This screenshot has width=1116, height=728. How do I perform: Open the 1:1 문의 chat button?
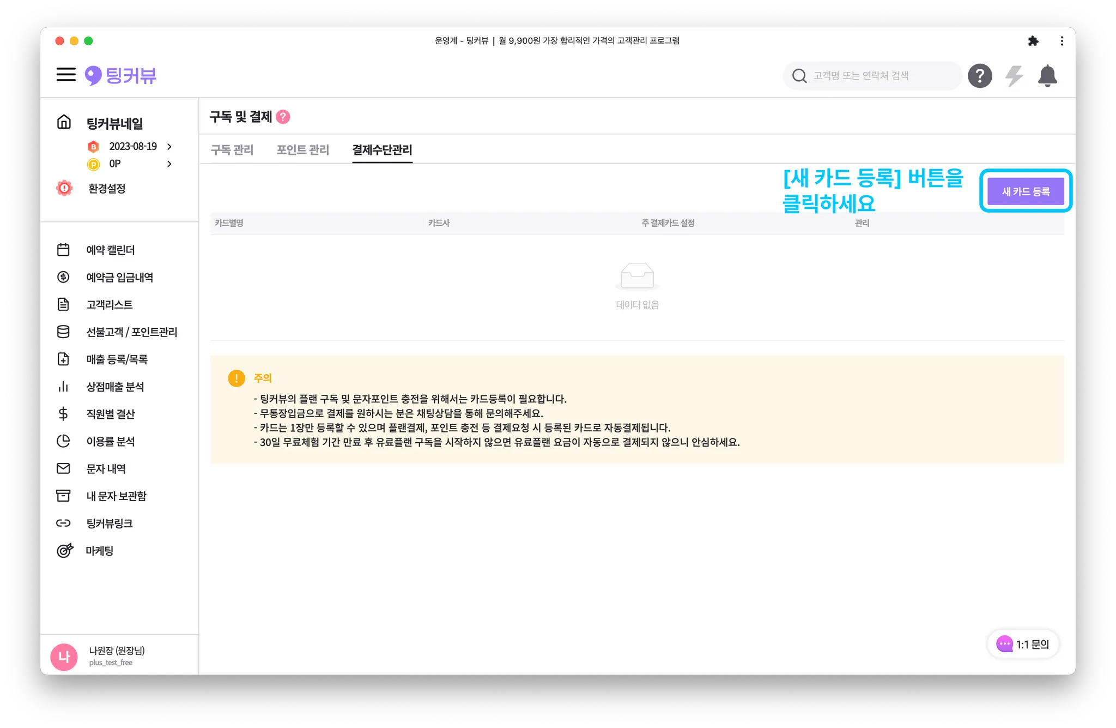[x=1023, y=644]
